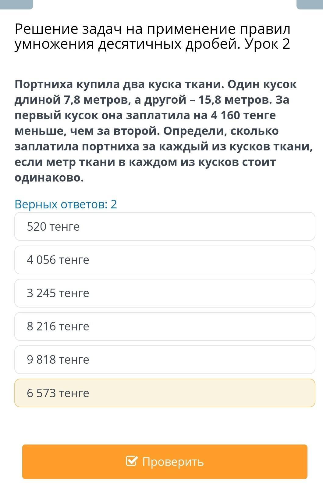Screen dimensions: 323x497
Task: Open the gray tab at top left
Action: (x=16, y=5)
